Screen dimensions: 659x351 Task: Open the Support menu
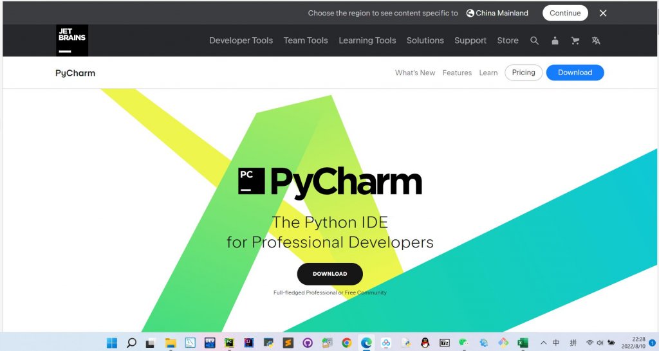(x=470, y=40)
